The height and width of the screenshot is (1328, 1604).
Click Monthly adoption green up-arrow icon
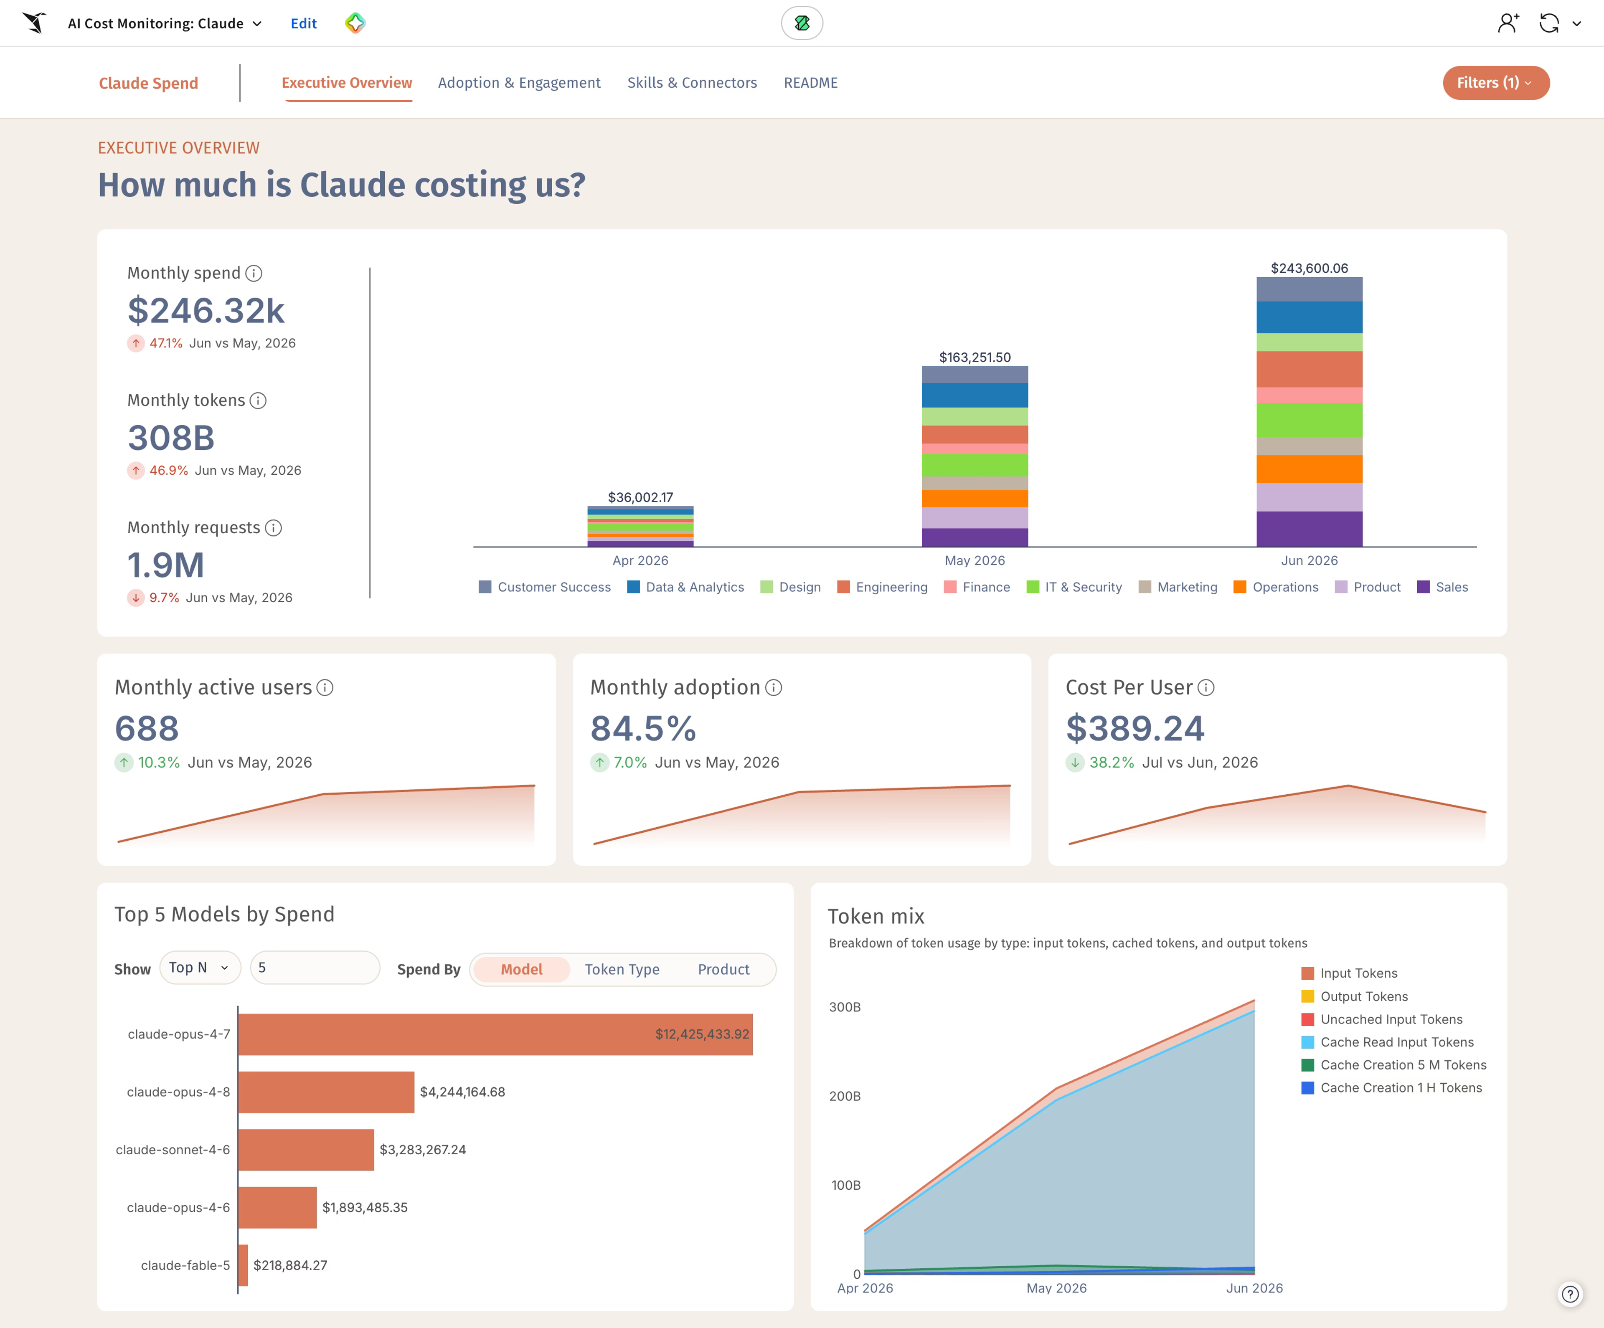[x=599, y=762]
